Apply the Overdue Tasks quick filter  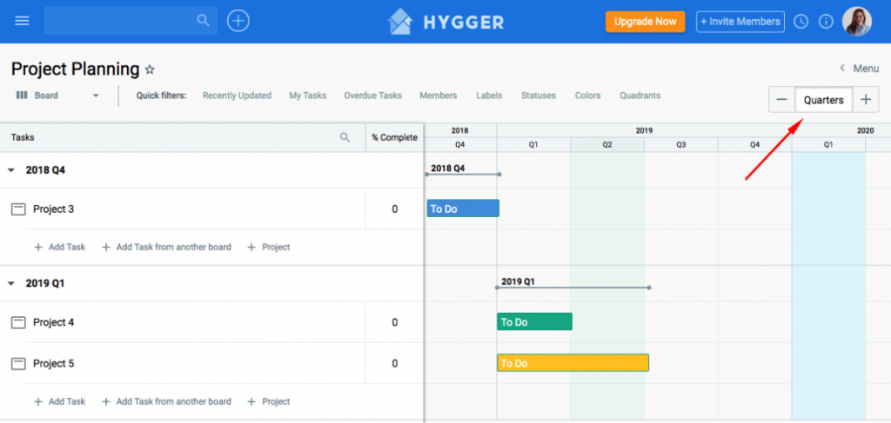[x=372, y=96]
